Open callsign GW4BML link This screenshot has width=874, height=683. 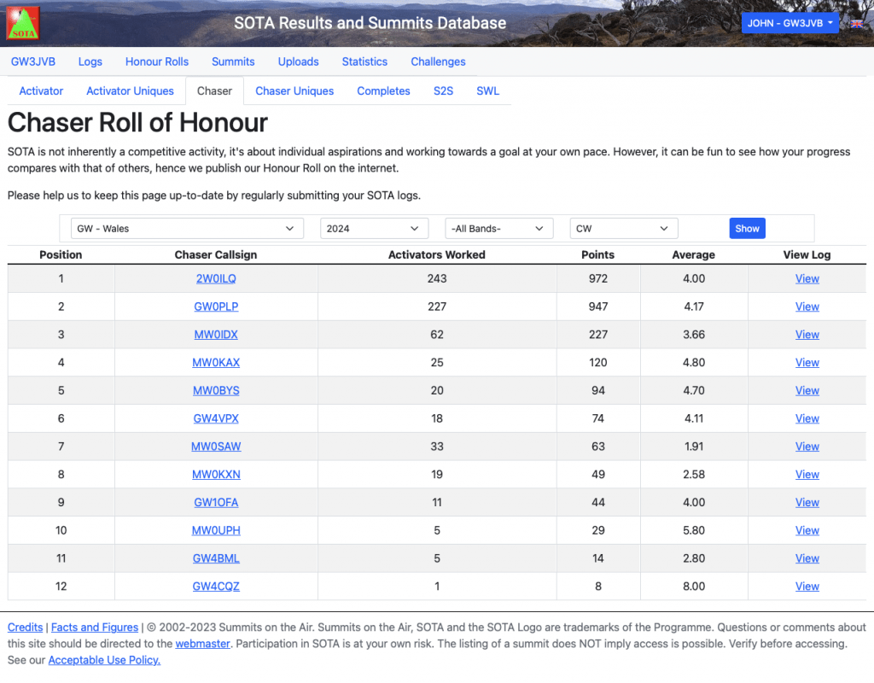[x=216, y=558]
